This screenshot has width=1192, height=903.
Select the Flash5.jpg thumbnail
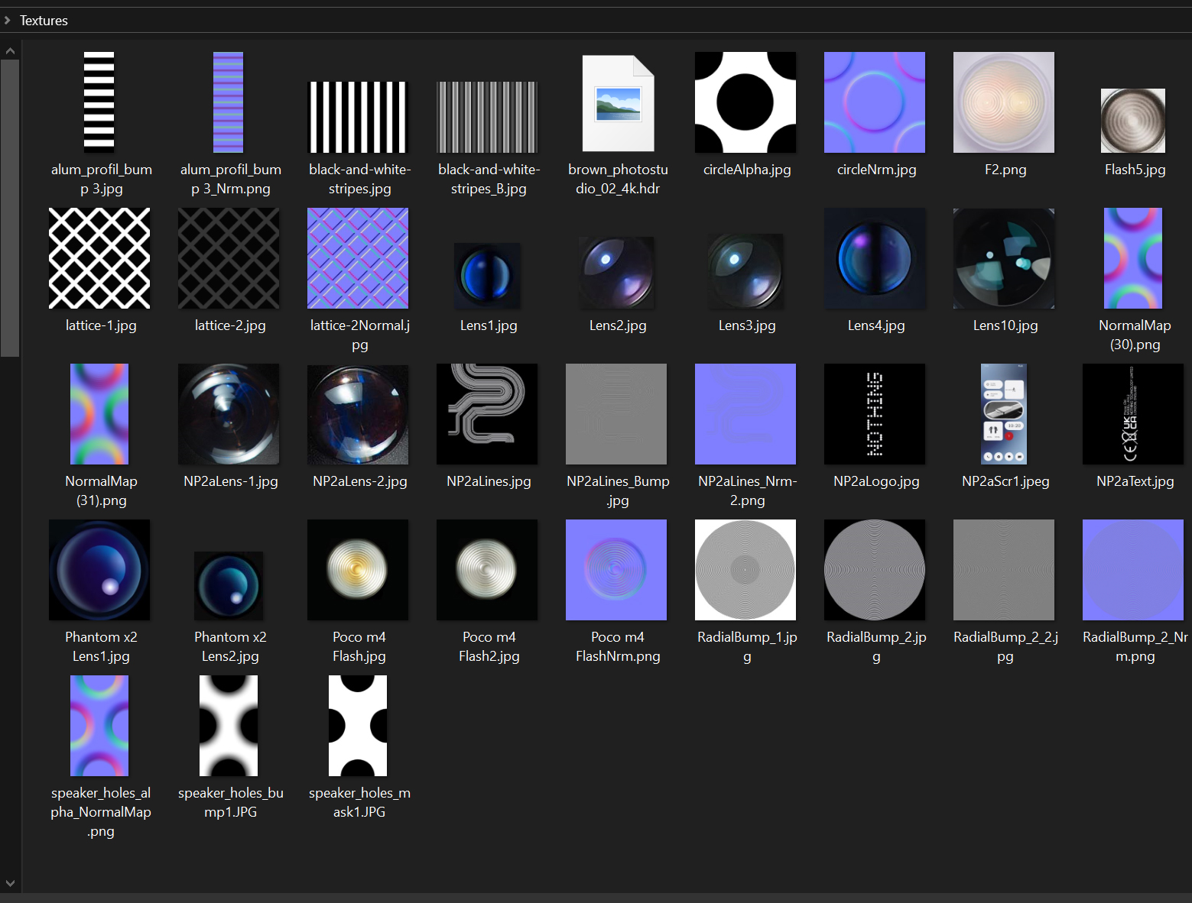(x=1133, y=121)
